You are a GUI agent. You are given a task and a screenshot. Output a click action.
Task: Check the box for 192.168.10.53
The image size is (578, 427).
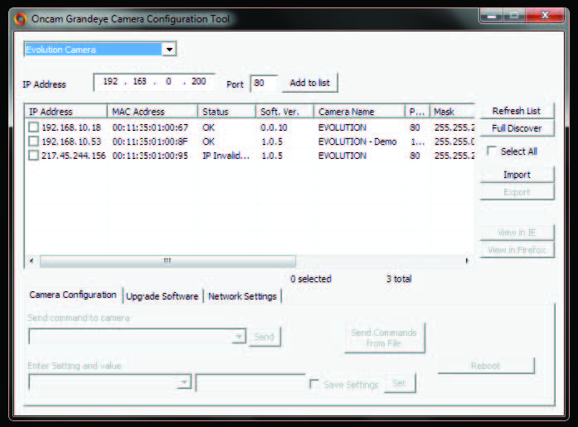pos(33,142)
